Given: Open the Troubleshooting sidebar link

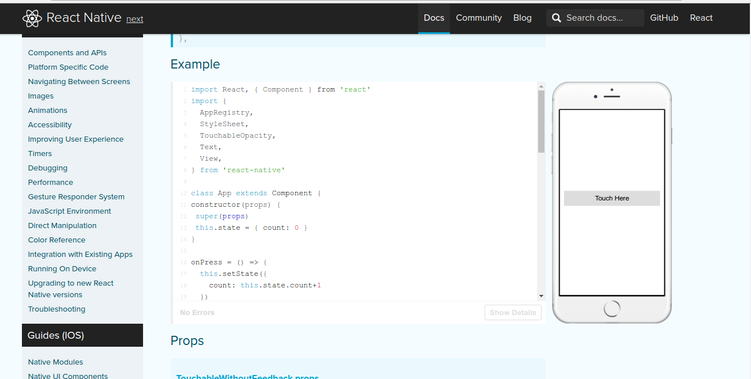Looking at the screenshot, I should point(57,309).
